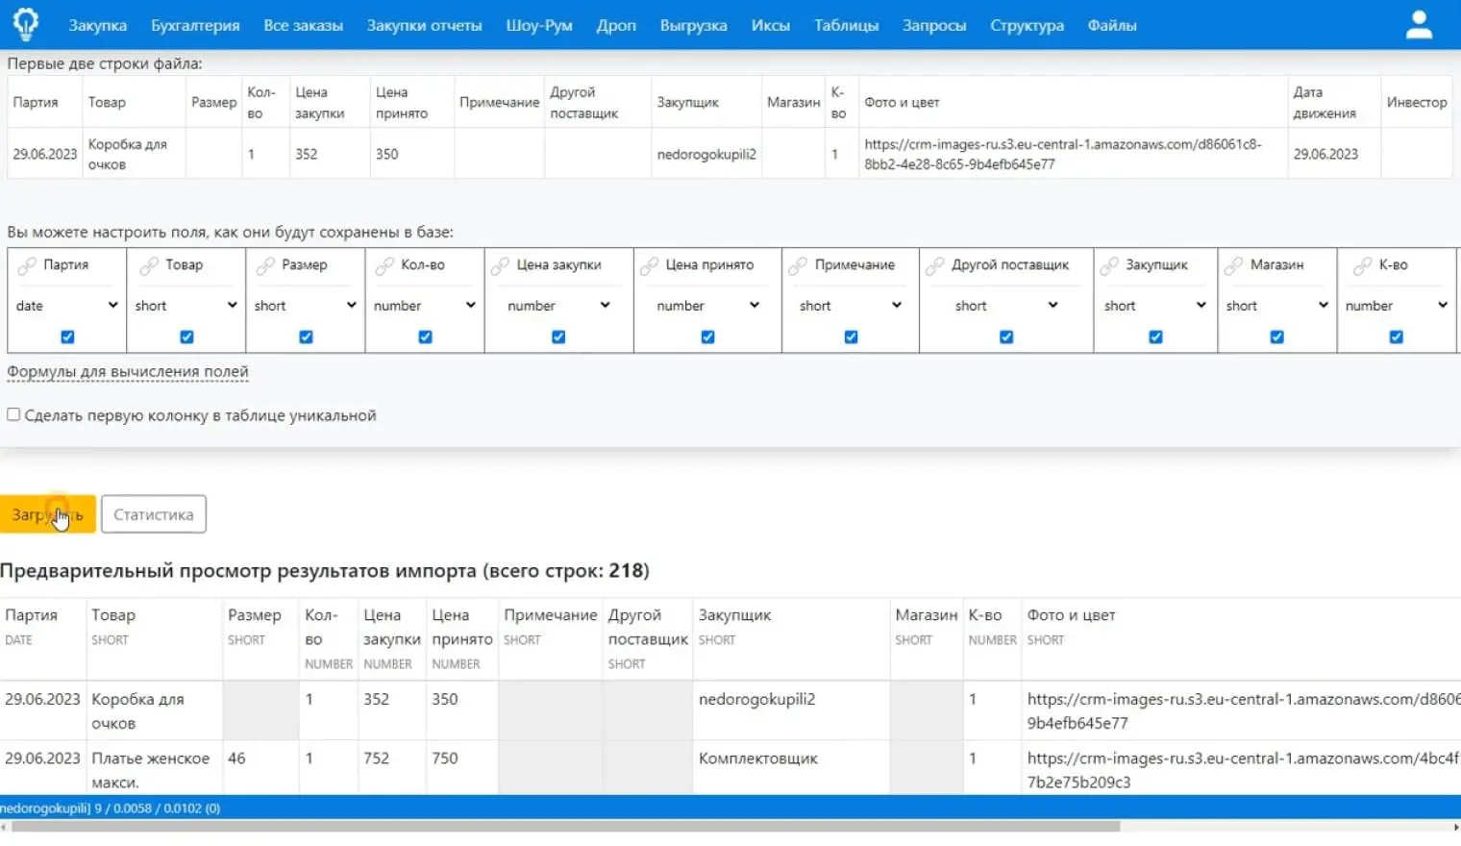Click the link icon beside Партия field
The height and width of the screenshot is (846, 1461).
[x=27, y=266]
